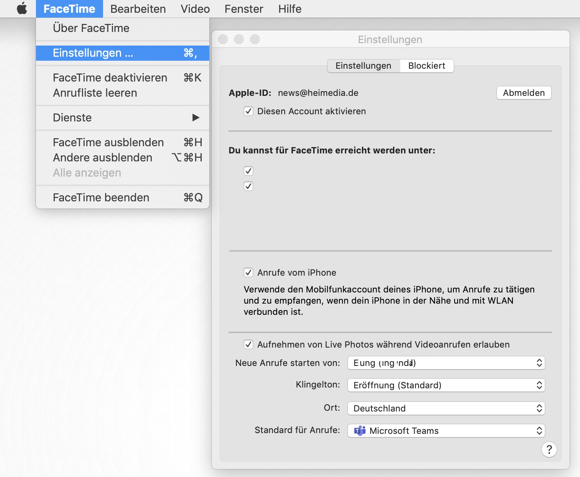Click the Klingelton label
Viewport: 580px width, 477px height.
coord(318,384)
